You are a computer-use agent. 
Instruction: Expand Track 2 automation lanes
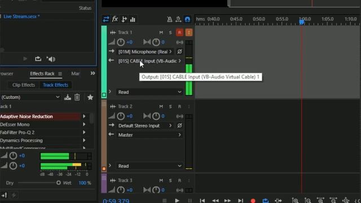110,166
